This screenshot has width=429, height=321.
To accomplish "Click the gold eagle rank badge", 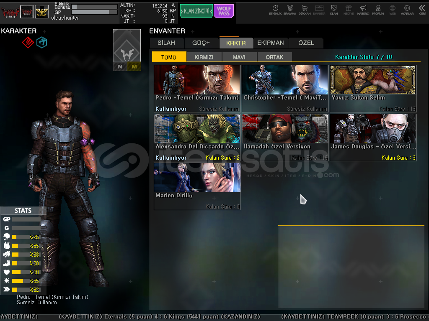I will click(42, 12).
